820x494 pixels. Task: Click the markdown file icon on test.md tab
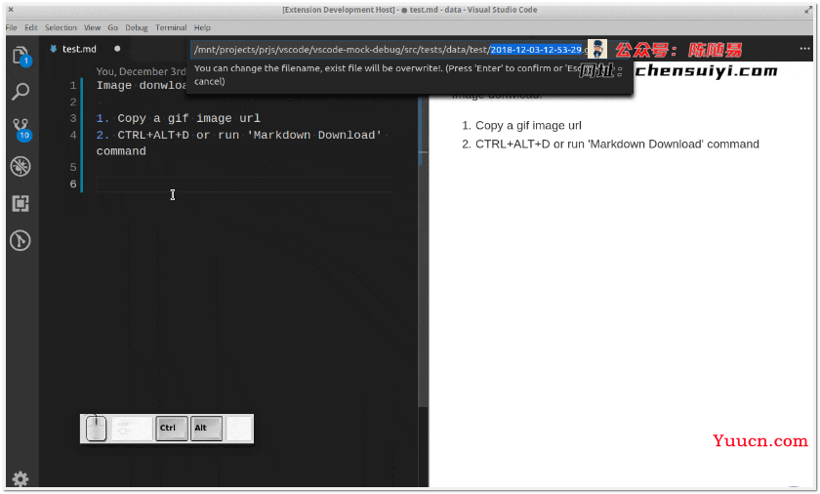coord(53,49)
